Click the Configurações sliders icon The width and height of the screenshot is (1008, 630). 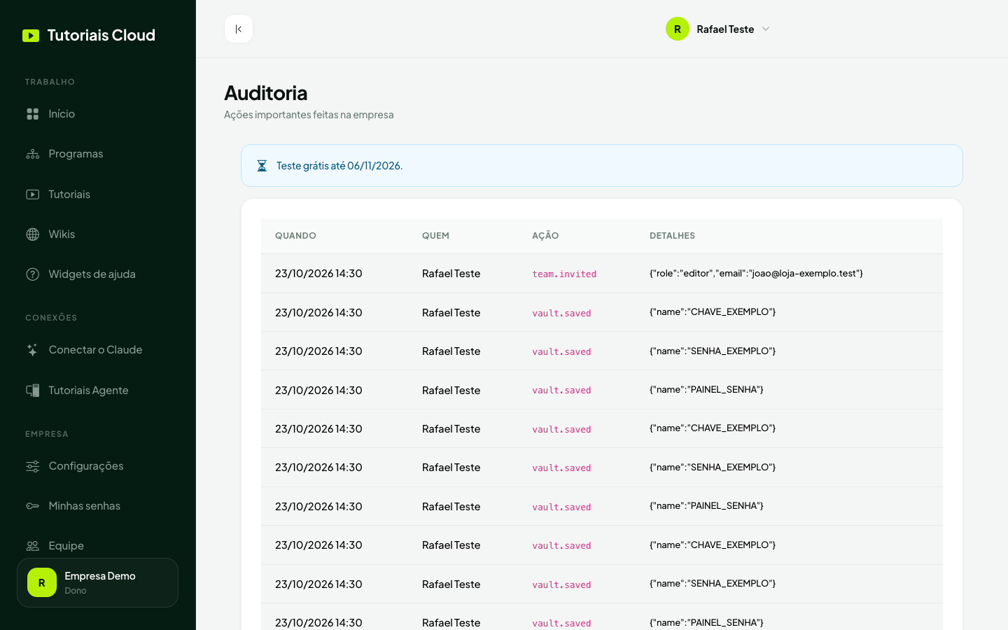coord(33,466)
